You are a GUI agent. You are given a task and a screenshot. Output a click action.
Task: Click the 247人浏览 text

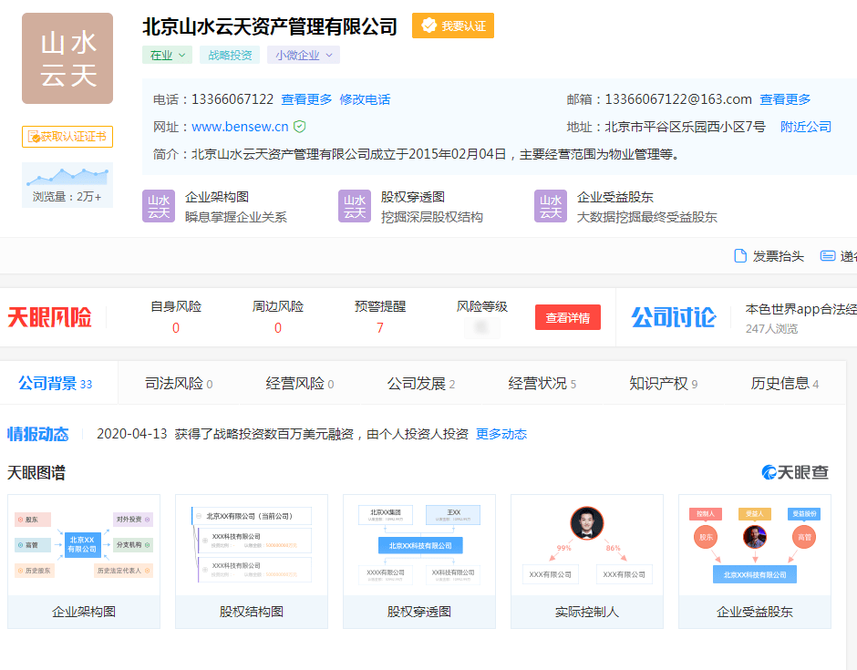pyautogui.click(x=771, y=328)
